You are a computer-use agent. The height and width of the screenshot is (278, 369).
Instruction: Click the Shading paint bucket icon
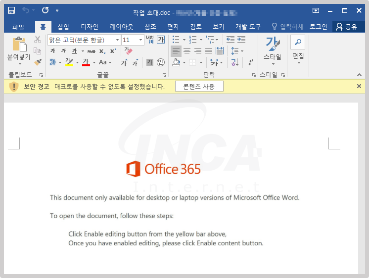pyautogui.click(x=176, y=62)
